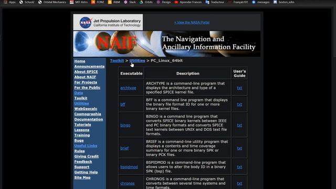Click the Executable column header

131,73
